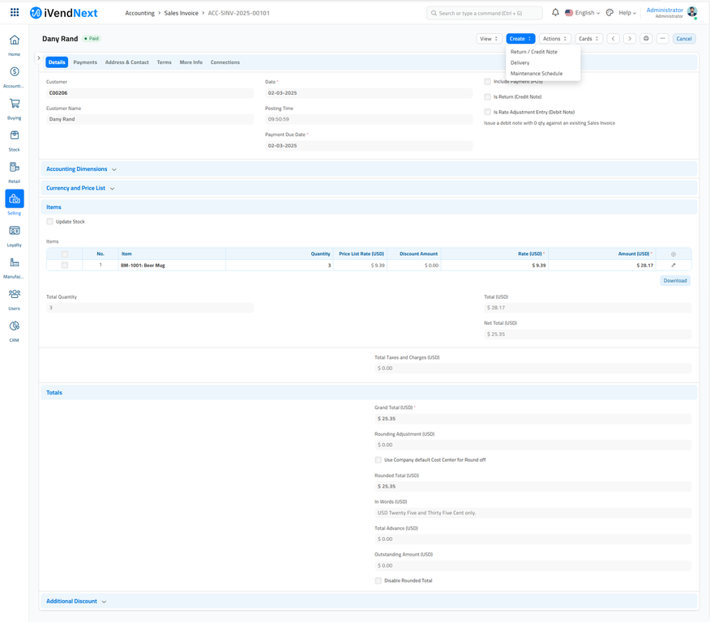Image resolution: width=710 pixels, height=622 pixels.
Task: Click the Cancel button
Action: (684, 39)
